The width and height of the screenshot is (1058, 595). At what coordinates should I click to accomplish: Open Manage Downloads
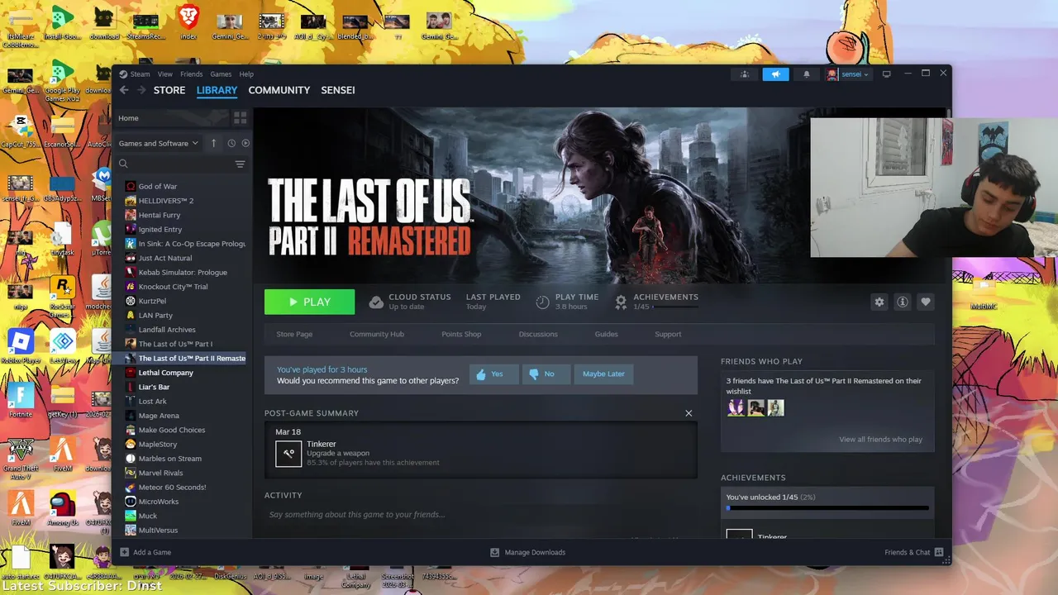[x=527, y=552]
